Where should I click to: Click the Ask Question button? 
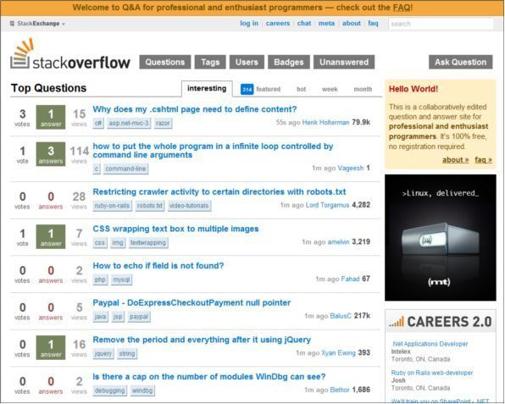pyautogui.click(x=461, y=62)
